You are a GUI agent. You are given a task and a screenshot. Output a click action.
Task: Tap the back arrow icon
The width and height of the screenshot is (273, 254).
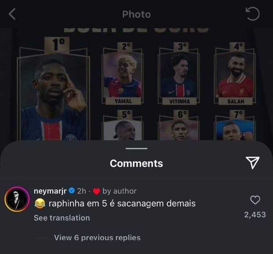[12, 14]
